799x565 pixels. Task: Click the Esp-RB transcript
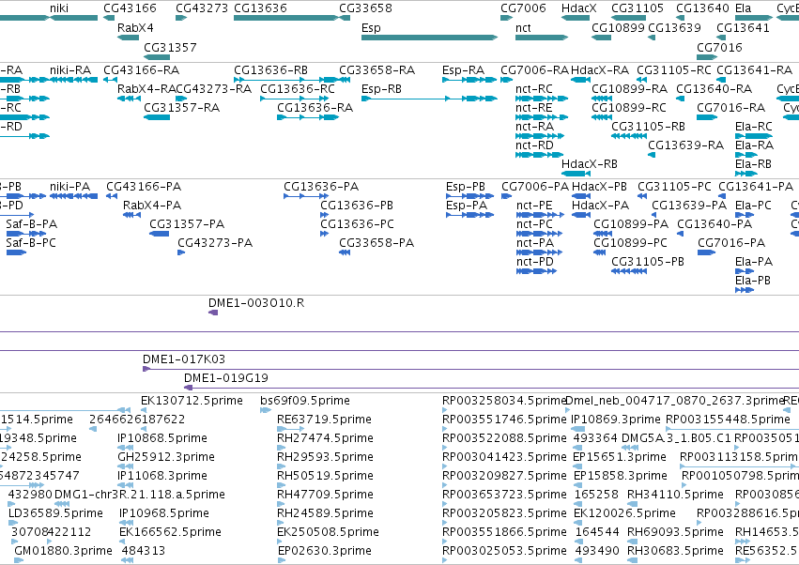430,99
